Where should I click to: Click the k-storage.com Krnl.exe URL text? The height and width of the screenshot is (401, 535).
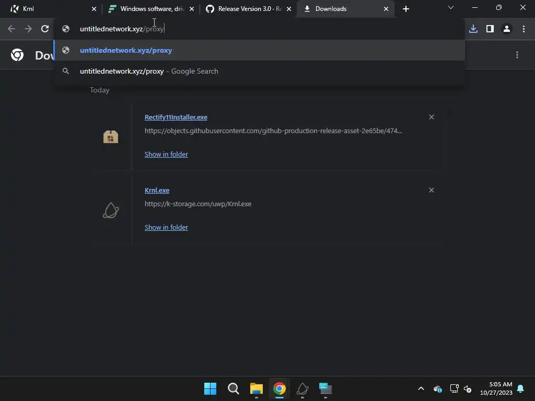point(198,204)
